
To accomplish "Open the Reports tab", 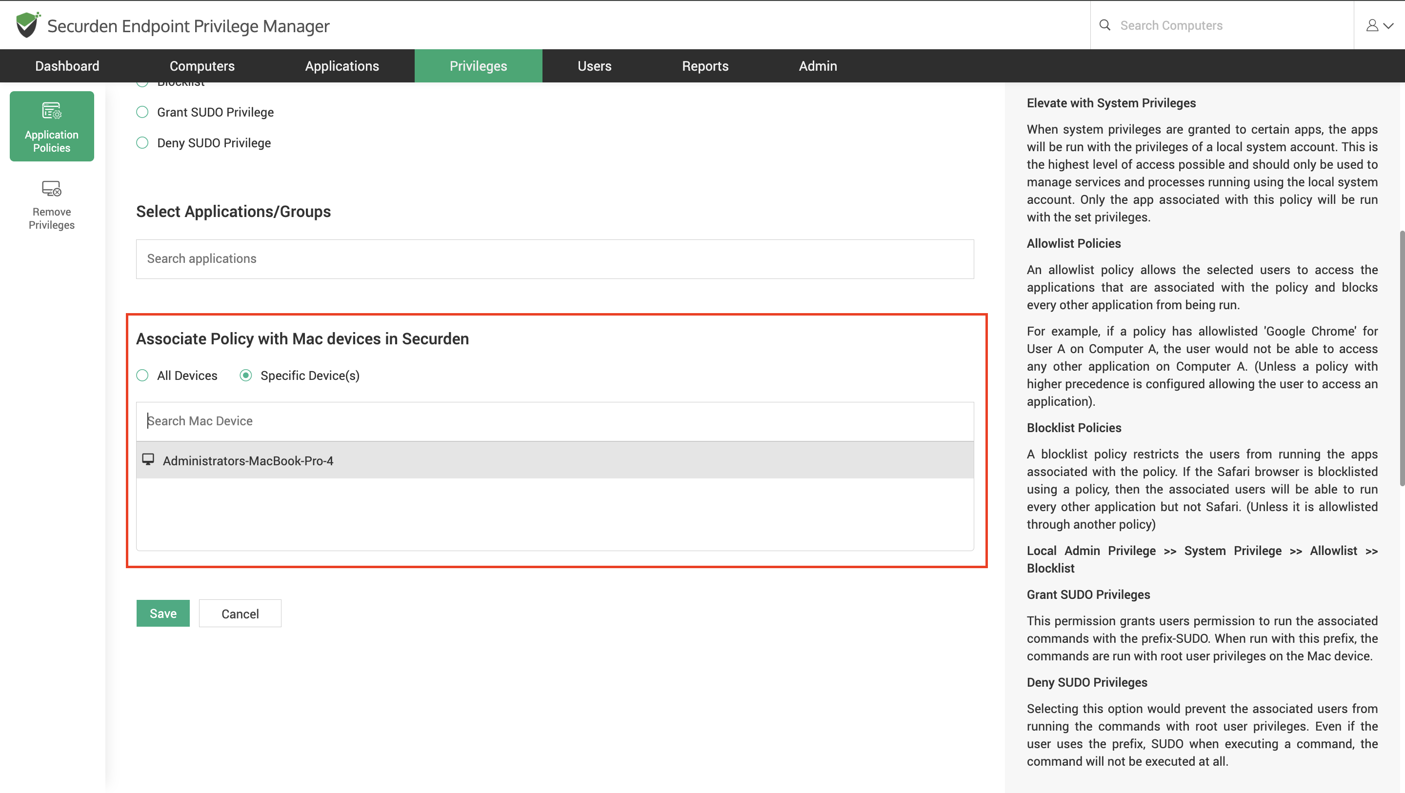I will click(705, 66).
